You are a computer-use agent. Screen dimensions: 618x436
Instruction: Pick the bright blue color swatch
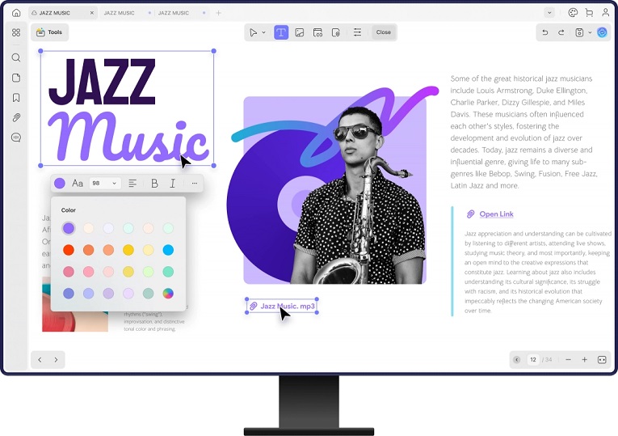click(168, 250)
